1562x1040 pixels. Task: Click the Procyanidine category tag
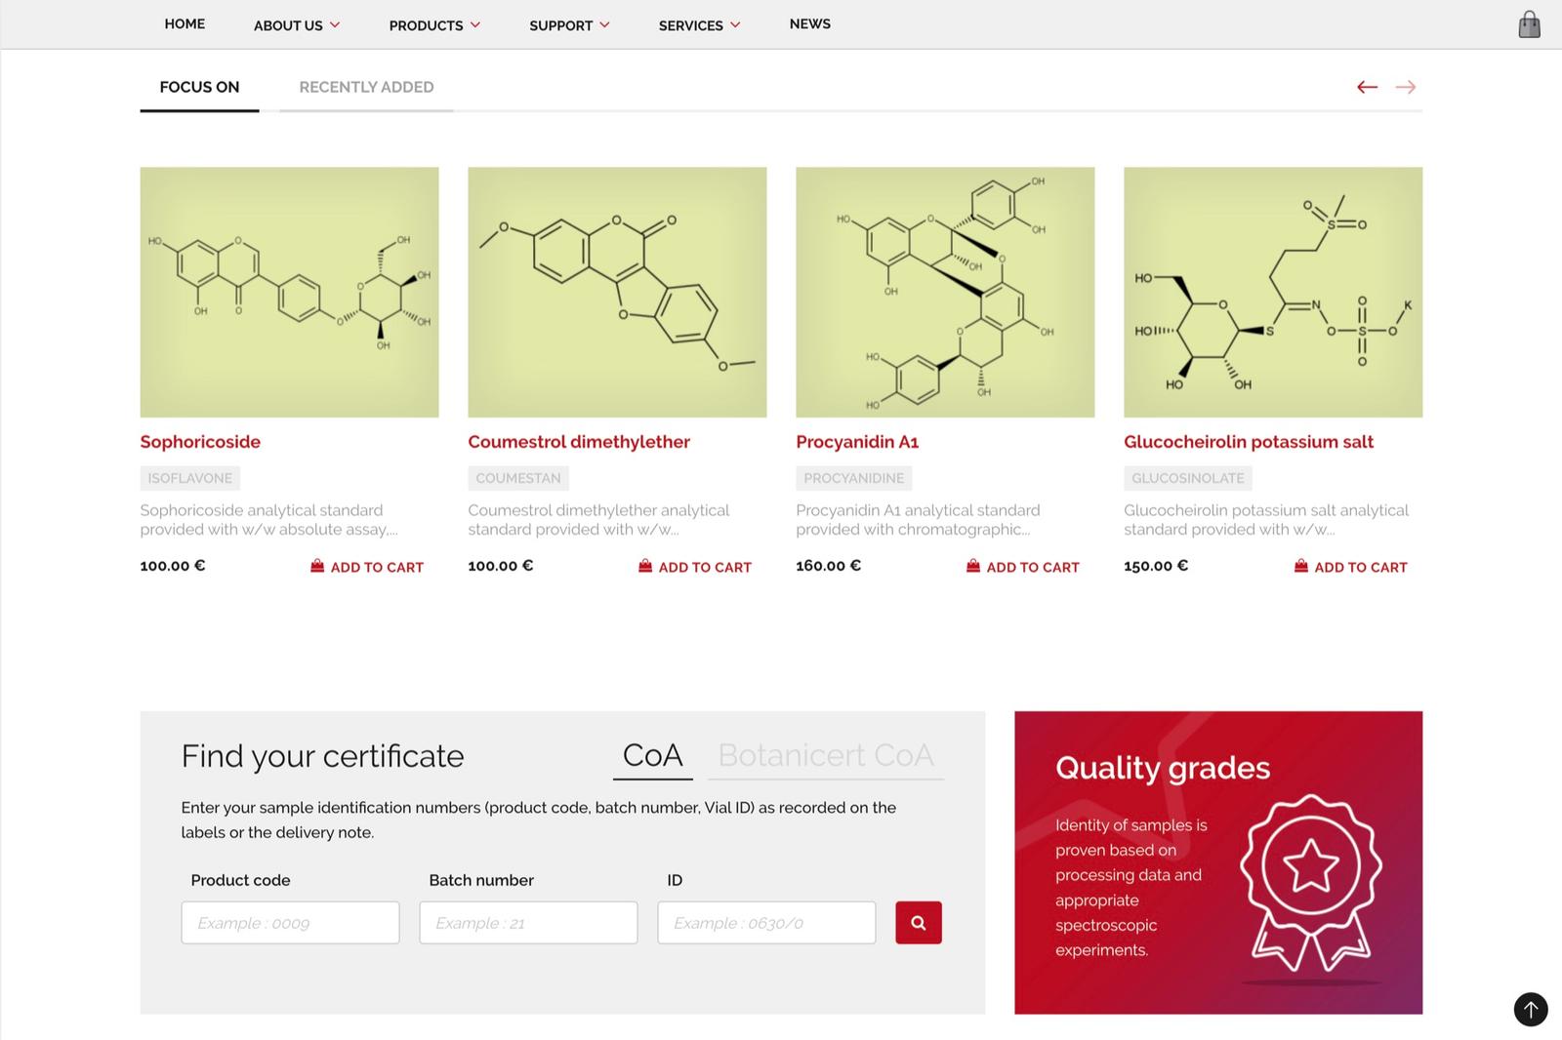(854, 478)
